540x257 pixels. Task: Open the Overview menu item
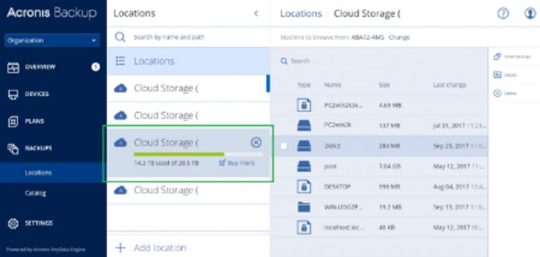[40, 67]
